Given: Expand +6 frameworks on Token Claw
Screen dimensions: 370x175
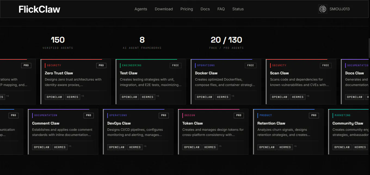Looking at the screenshot, I should pos(220,146).
